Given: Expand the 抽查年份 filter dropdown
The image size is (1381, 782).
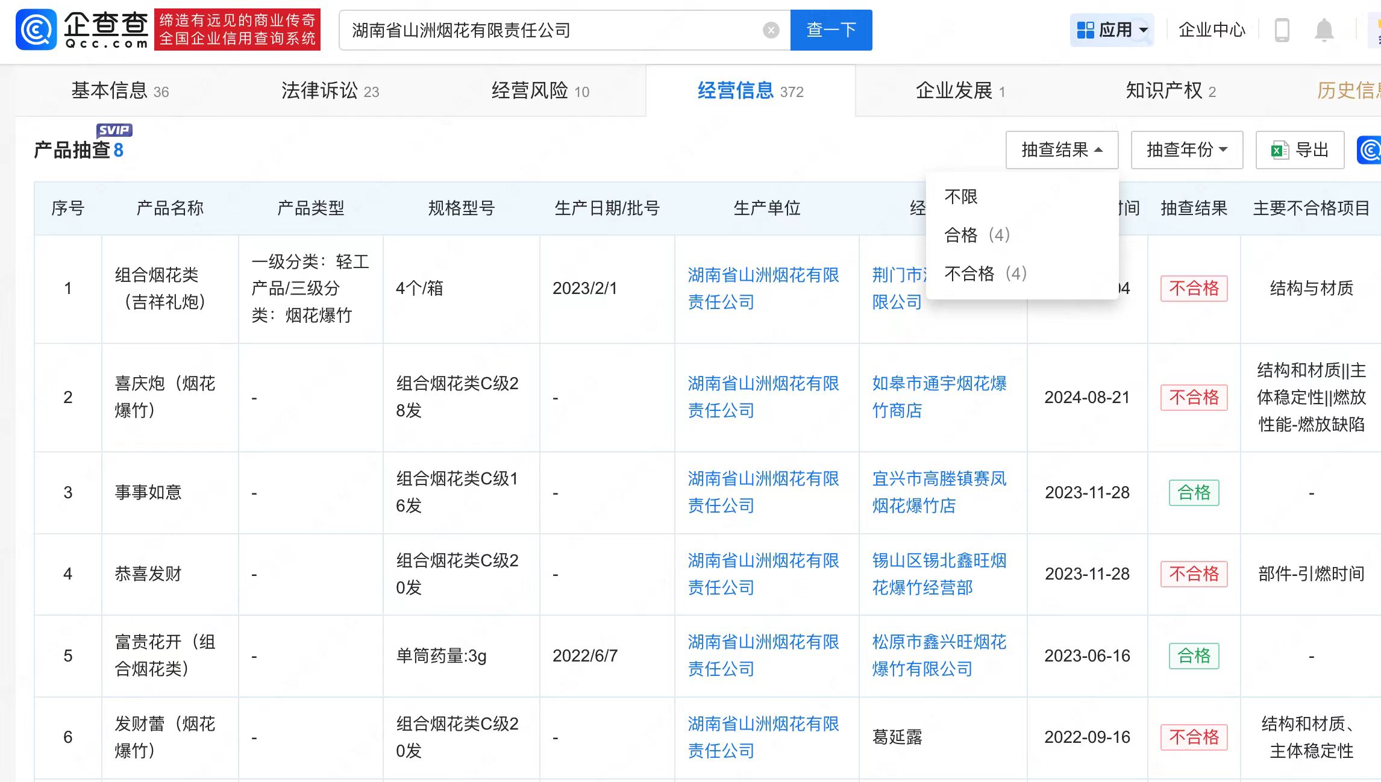Looking at the screenshot, I should click(x=1186, y=150).
